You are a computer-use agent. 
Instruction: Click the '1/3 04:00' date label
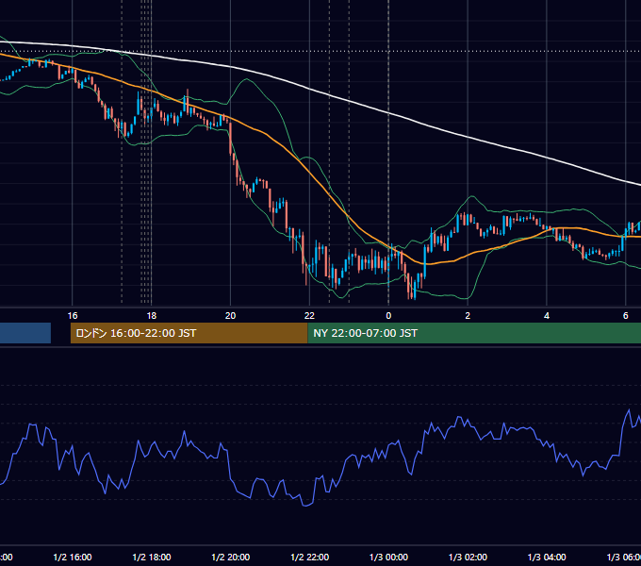pos(547,558)
